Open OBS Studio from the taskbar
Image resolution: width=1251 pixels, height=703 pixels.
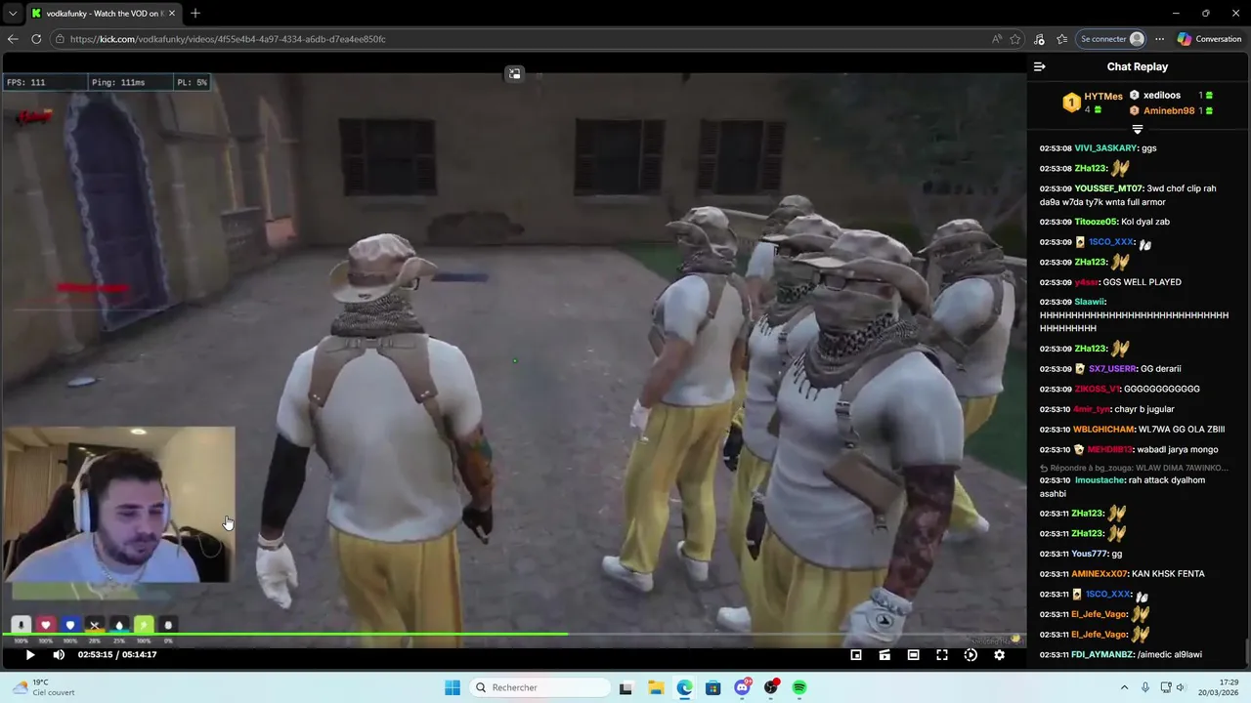coord(771,687)
